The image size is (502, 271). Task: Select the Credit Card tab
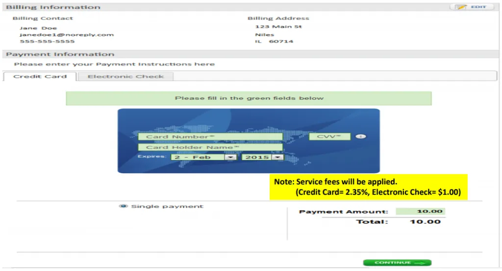click(x=40, y=76)
